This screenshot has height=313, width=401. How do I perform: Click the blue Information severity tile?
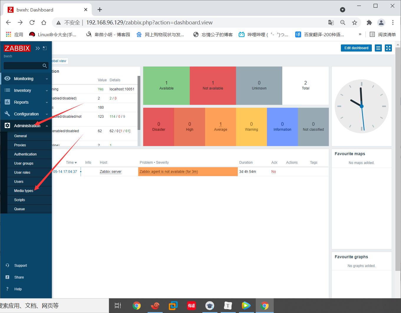282,127
